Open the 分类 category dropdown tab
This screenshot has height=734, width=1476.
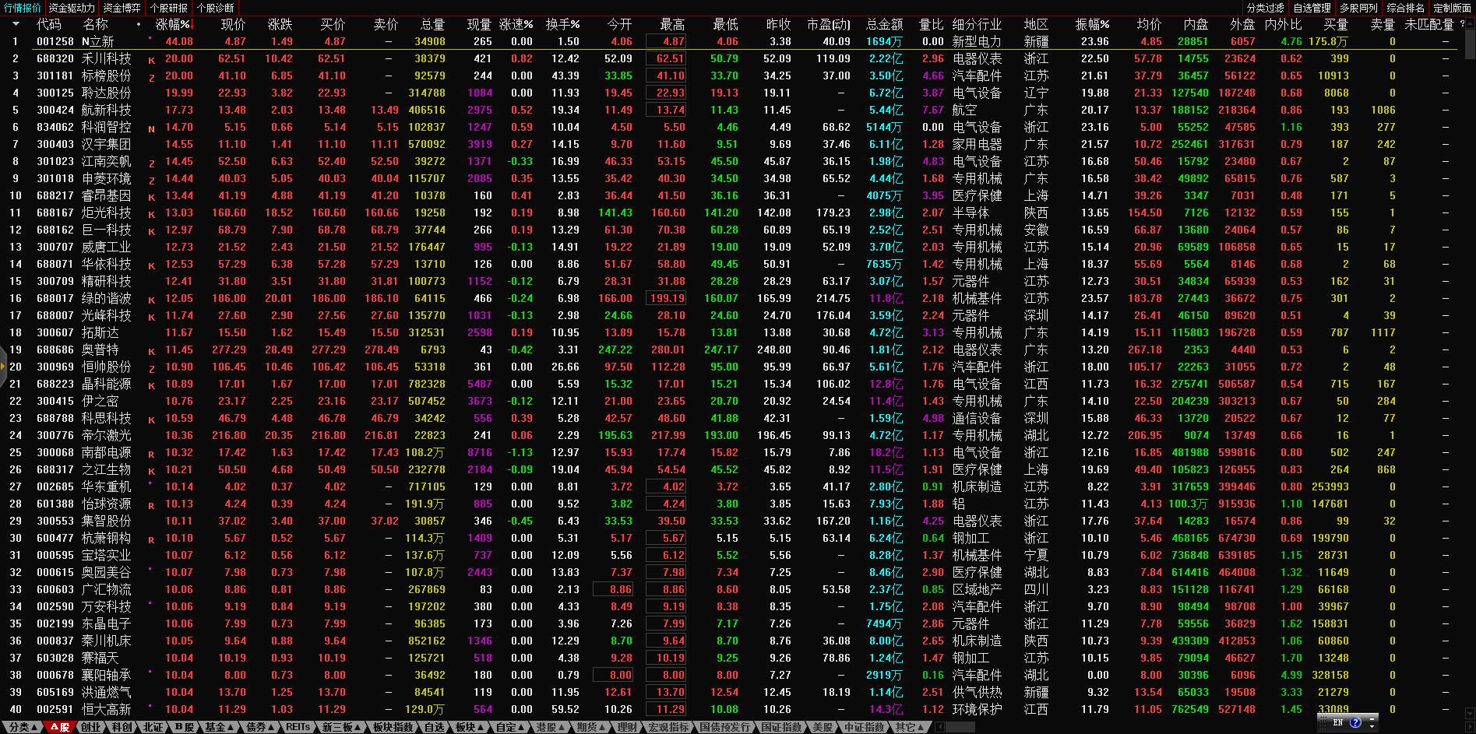(x=22, y=727)
